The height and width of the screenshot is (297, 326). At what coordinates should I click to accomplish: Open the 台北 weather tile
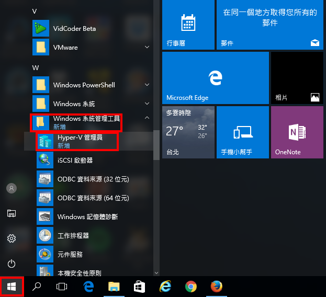(188, 132)
